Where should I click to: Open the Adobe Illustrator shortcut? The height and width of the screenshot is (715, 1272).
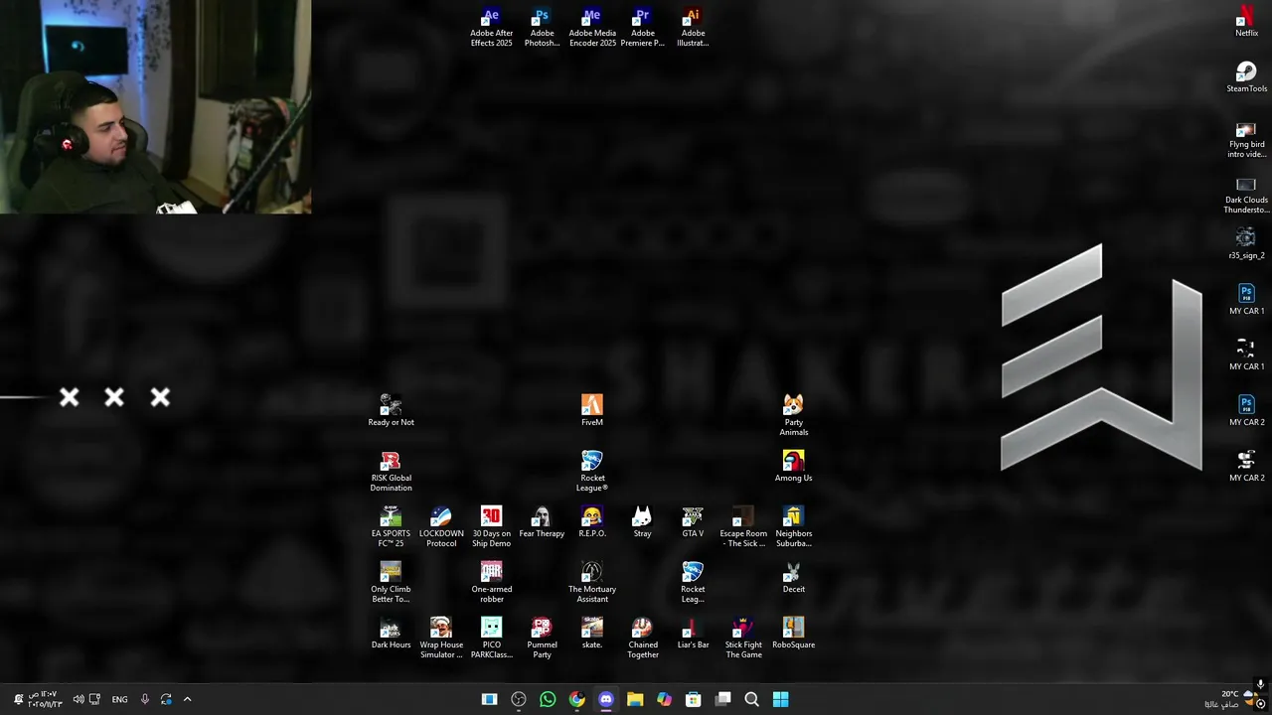click(x=693, y=28)
